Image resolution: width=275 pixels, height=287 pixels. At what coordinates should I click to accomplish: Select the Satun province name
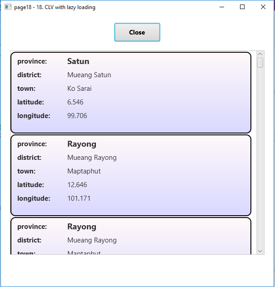pyautogui.click(x=78, y=61)
